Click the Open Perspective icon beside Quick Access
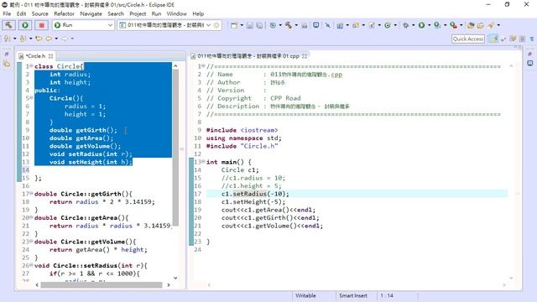The height and width of the screenshot is (302, 537). [493, 39]
